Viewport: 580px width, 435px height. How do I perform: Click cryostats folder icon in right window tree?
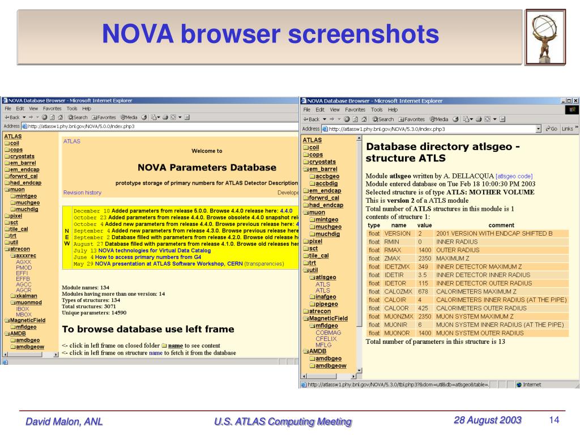(306, 162)
